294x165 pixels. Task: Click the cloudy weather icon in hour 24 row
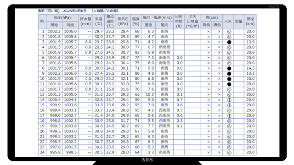click(x=229, y=153)
